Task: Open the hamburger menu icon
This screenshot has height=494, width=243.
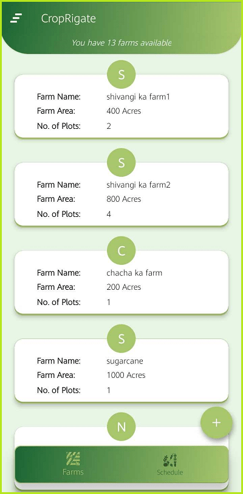Action: 16,18
